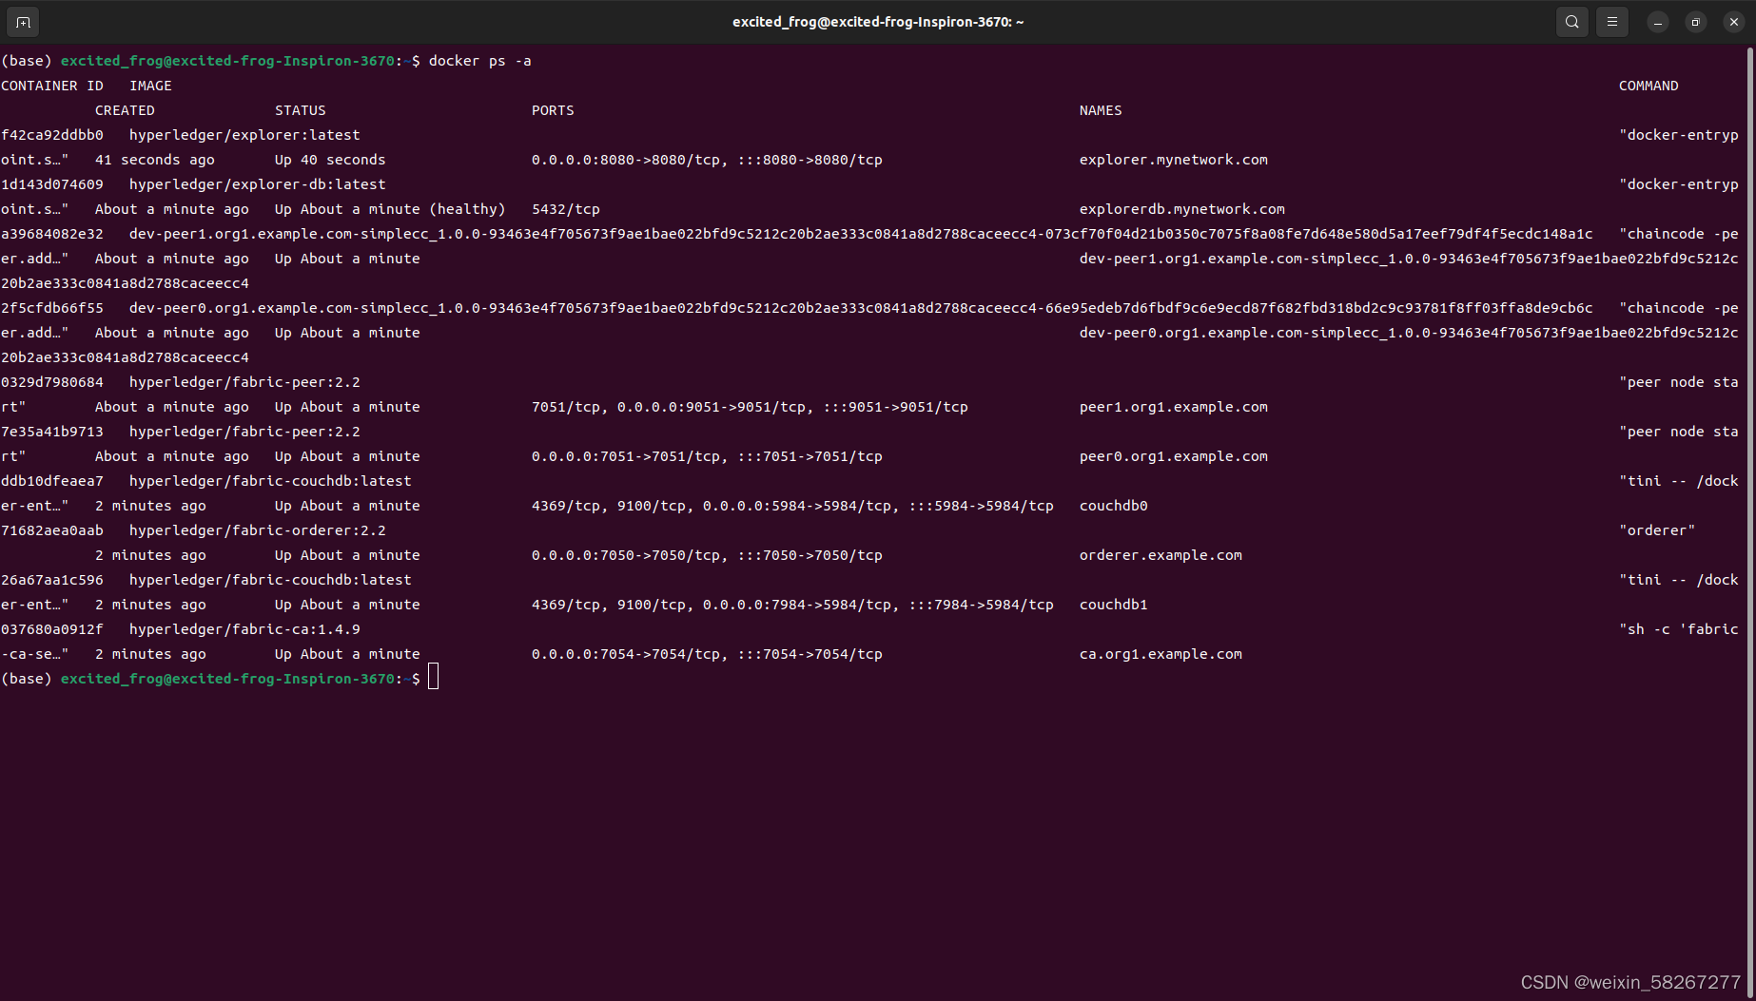
Task: Click container ID f42ca92ddbb0
Action: pyautogui.click(x=52, y=135)
